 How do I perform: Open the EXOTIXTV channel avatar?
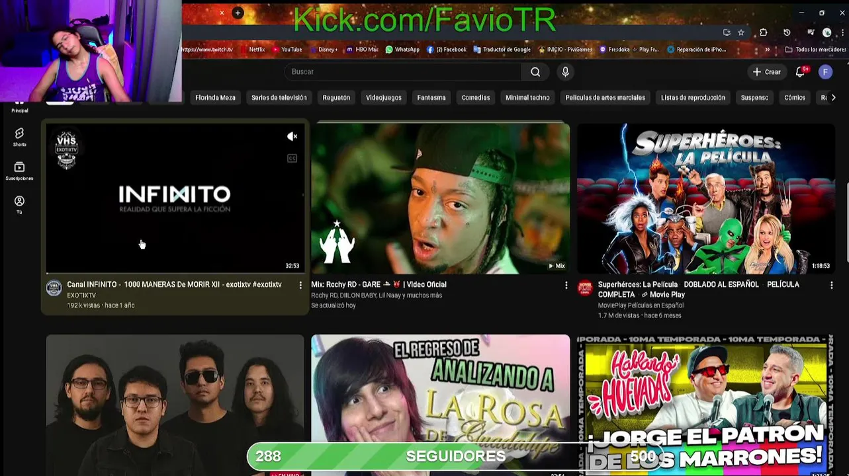pyautogui.click(x=54, y=288)
